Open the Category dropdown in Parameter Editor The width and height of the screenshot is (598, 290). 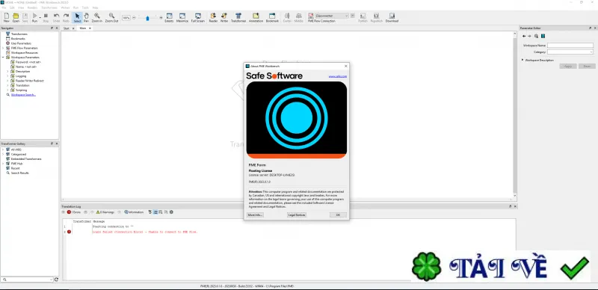click(570, 52)
